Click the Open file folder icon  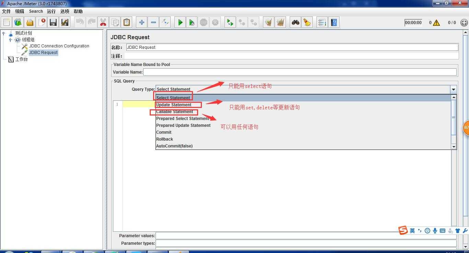(30, 23)
